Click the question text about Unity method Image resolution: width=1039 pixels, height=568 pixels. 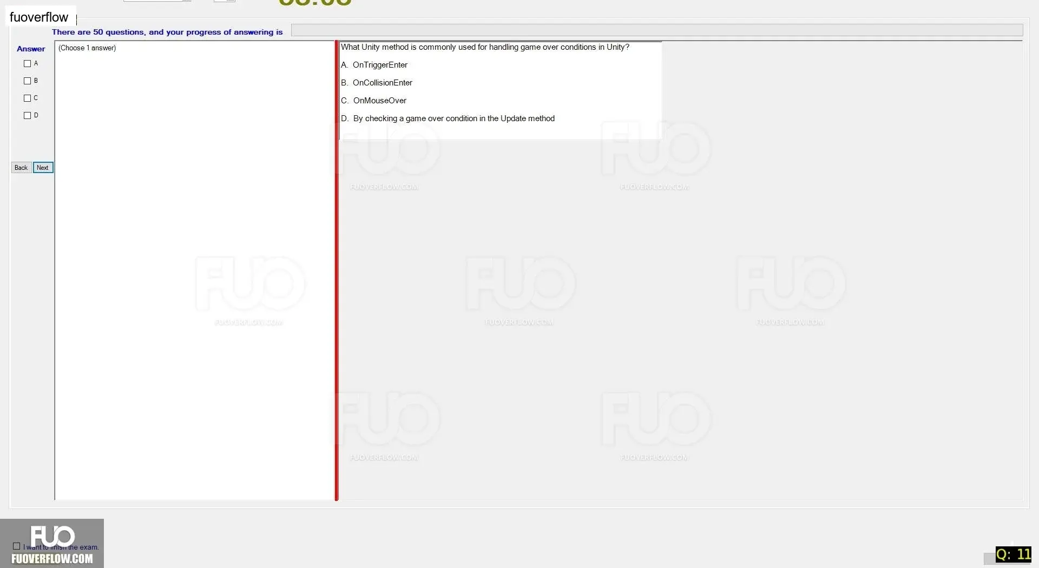tap(485, 47)
